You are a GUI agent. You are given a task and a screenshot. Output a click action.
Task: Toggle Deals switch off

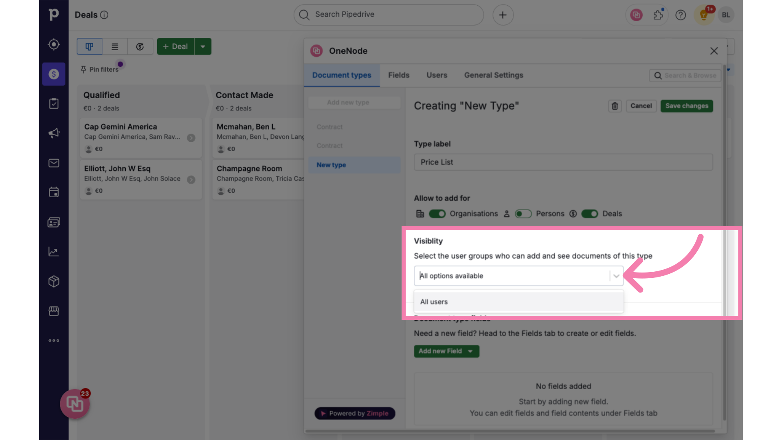pos(590,214)
